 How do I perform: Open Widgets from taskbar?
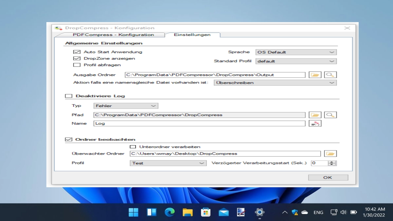[152, 212]
